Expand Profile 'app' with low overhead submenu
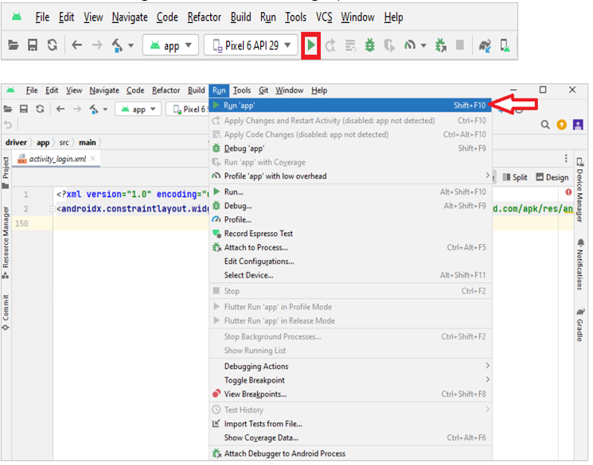The image size is (593, 465). [350, 176]
